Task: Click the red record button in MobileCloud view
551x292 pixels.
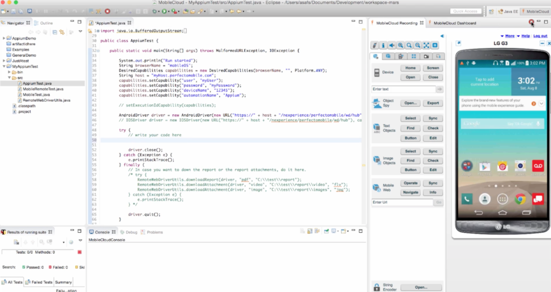Action: 531,22
